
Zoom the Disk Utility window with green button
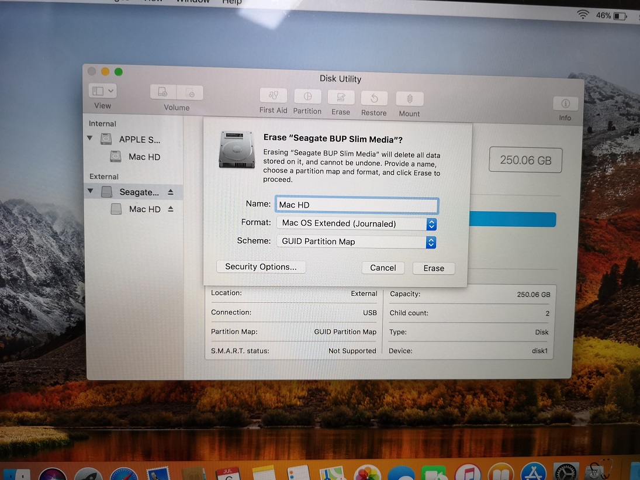pyautogui.click(x=119, y=72)
